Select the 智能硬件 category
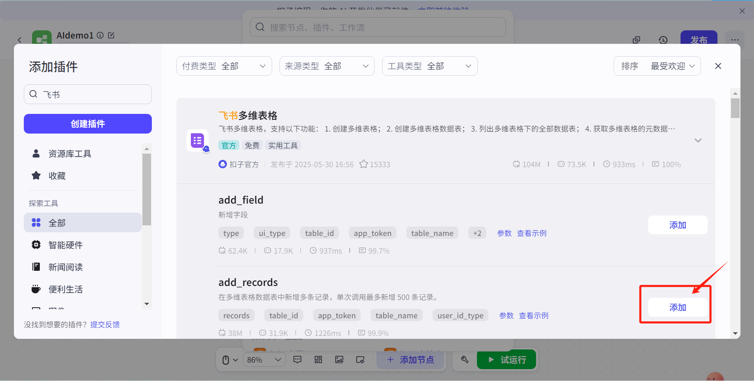 click(83, 245)
